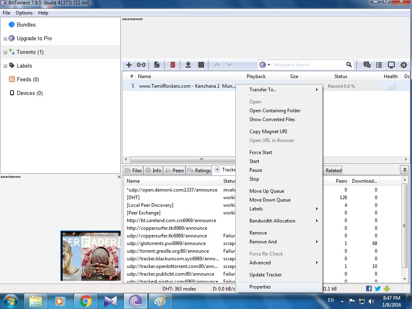Click the volume speaker tray icon

pyautogui.click(x=371, y=301)
